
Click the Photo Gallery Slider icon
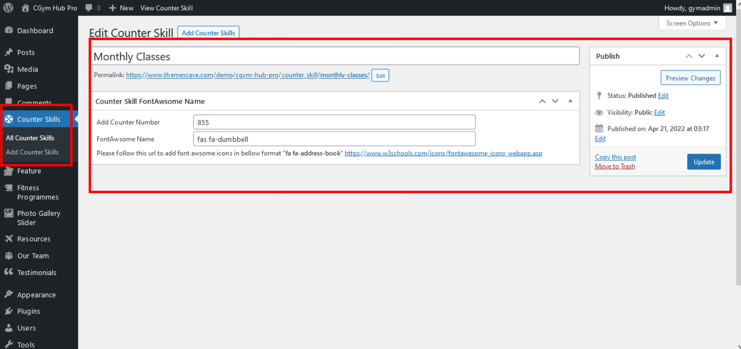click(9, 213)
